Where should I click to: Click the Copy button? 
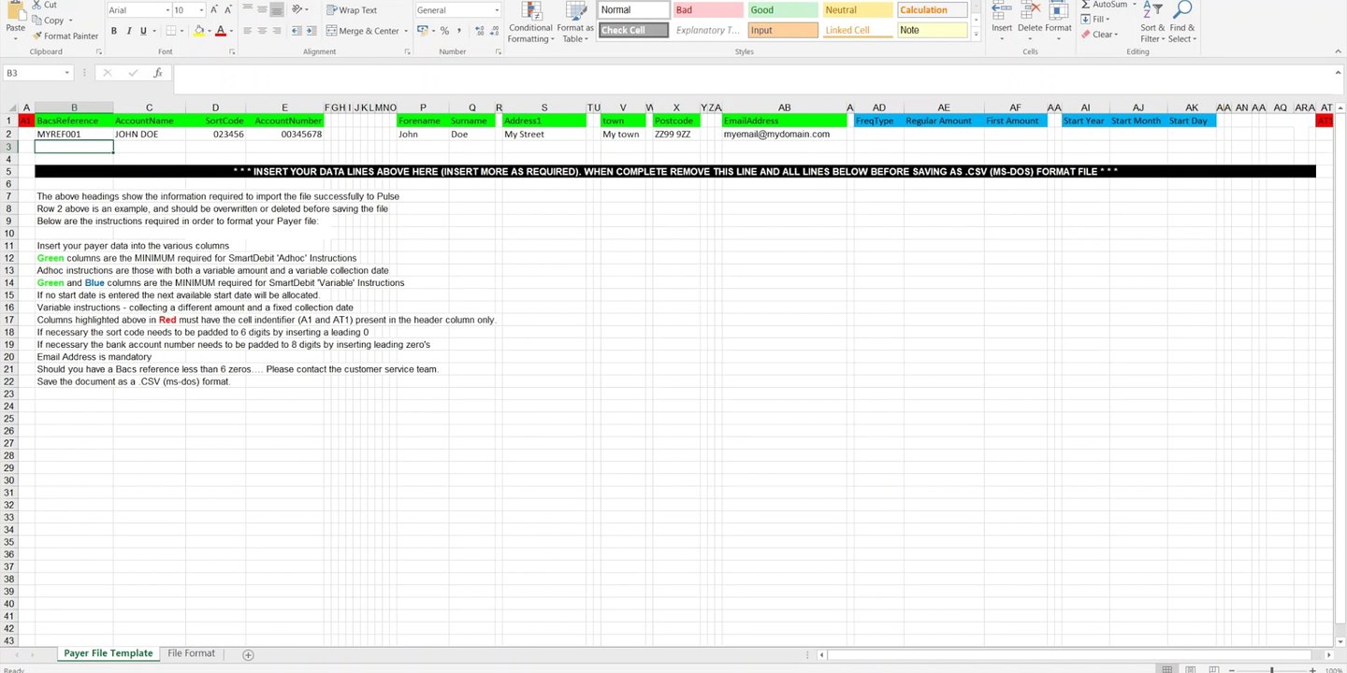click(49, 20)
